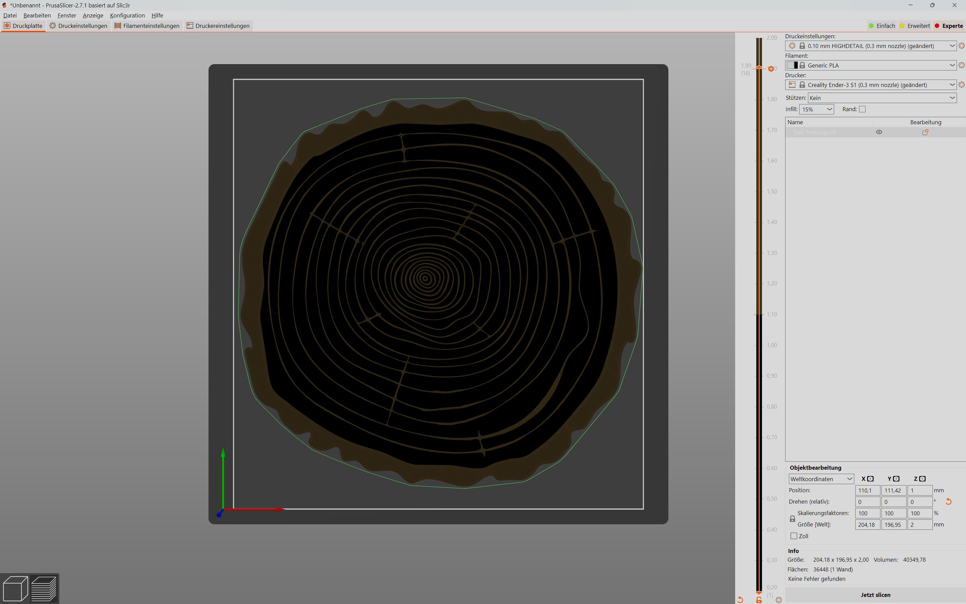Click the PrusaSlicer app icon in title bar
The image size is (966, 604).
(4, 5)
